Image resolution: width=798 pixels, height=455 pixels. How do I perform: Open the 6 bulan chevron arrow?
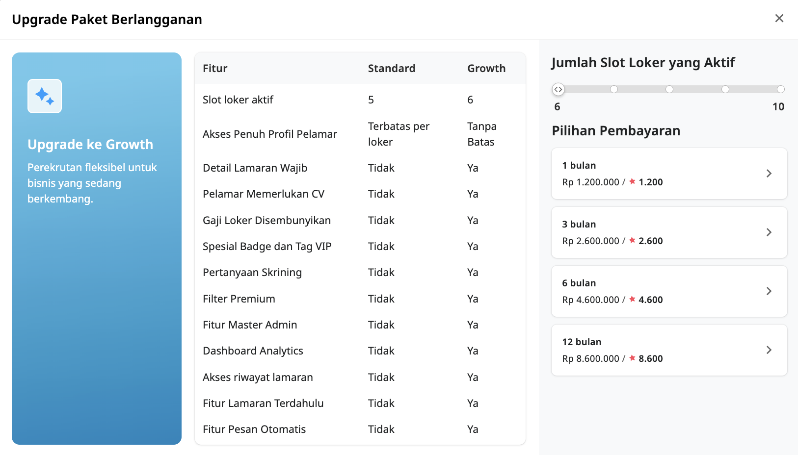point(769,291)
